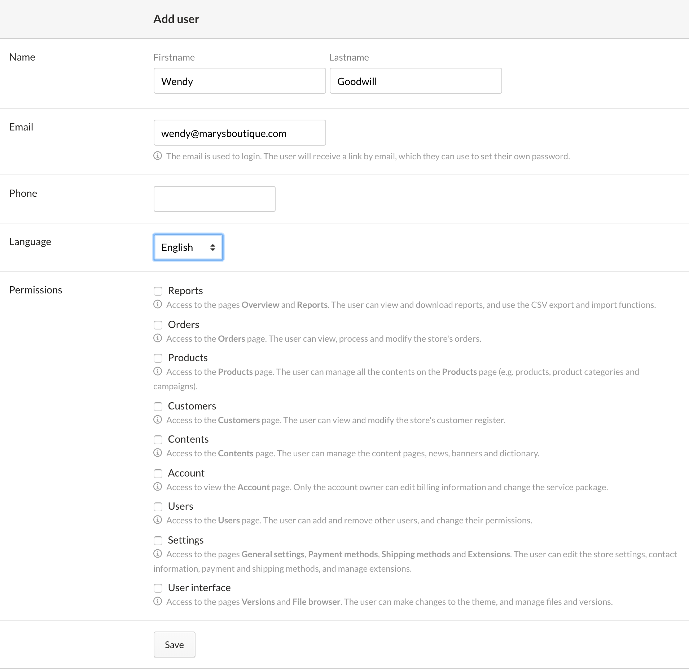Enable the Account permission checkbox
689x669 pixels.
[158, 473]
